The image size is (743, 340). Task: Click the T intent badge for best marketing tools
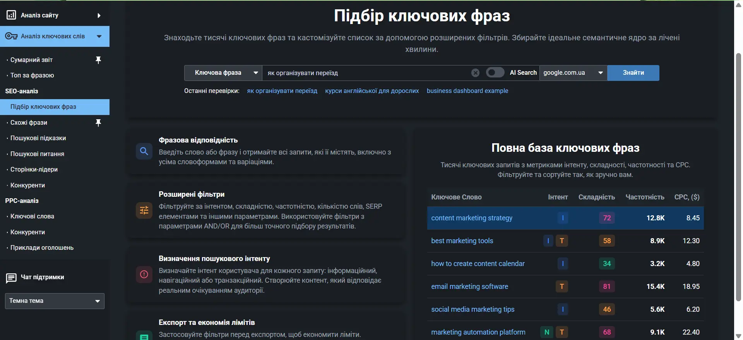[x=562, y=241]
